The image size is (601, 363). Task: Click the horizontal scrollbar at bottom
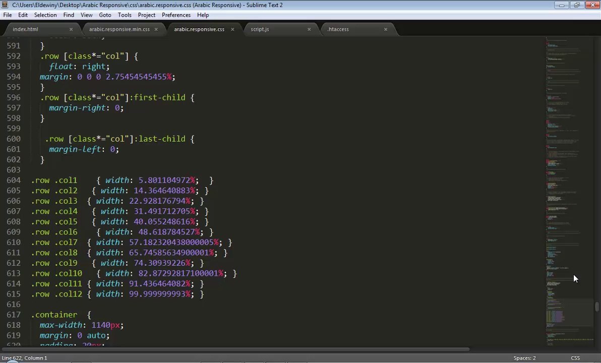click(236, 349)
